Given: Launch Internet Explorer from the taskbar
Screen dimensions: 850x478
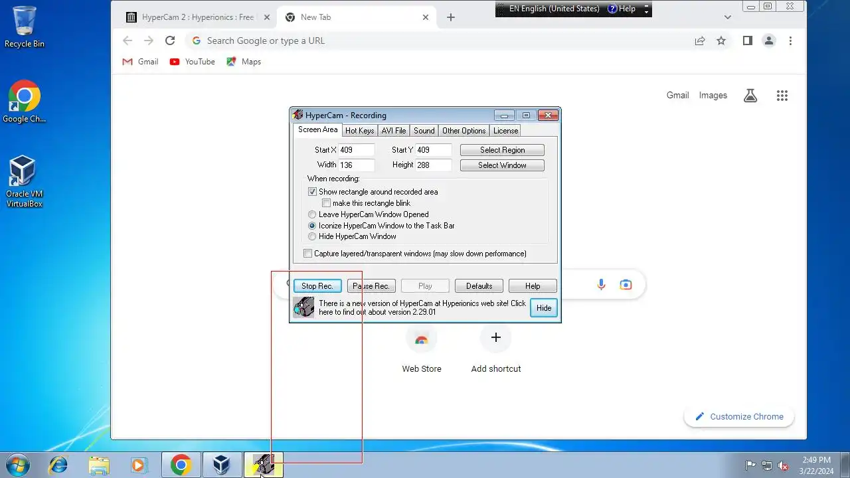Looking at the screenshot, I should point(58,465).
